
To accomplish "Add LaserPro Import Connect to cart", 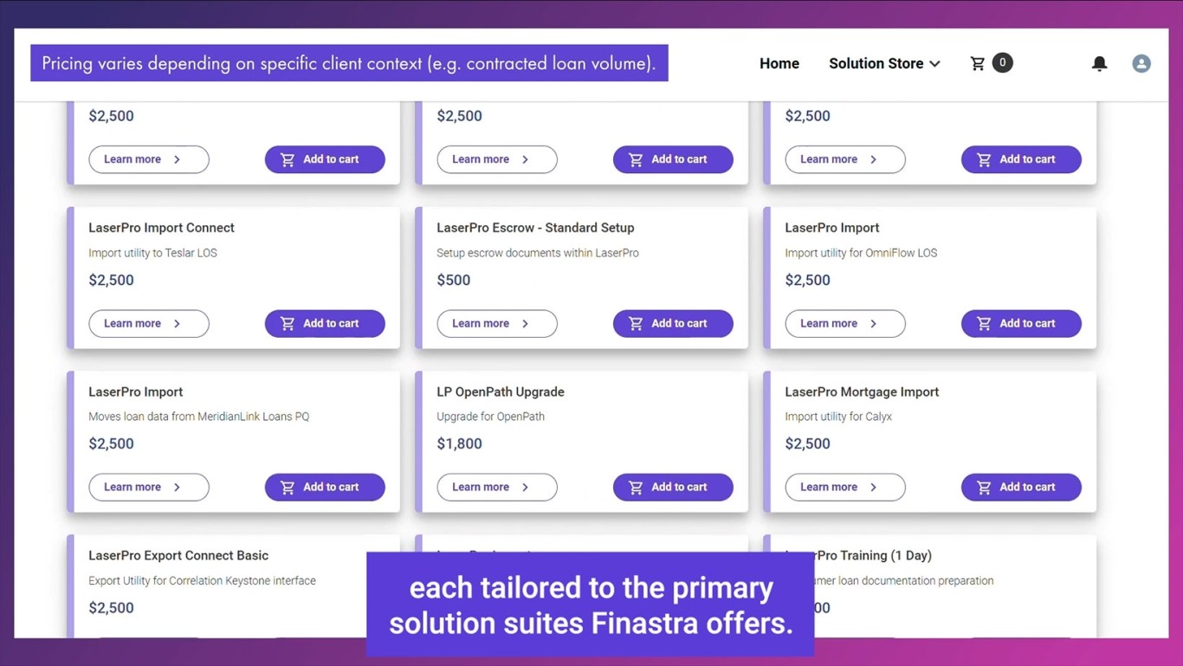I will (325, 323).
